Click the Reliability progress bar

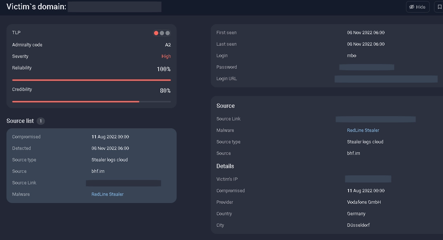(x=92, y=80)
